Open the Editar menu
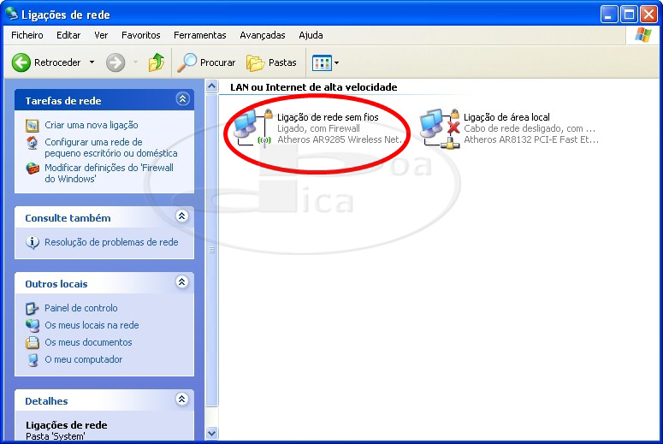663x444 pixels. coord(68,35)
